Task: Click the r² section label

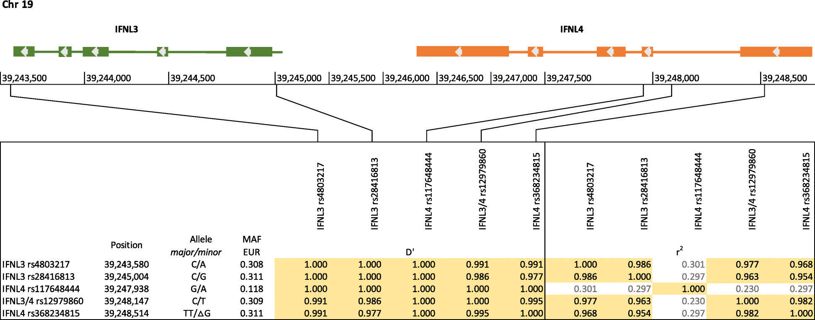Action: click(679, 251)
